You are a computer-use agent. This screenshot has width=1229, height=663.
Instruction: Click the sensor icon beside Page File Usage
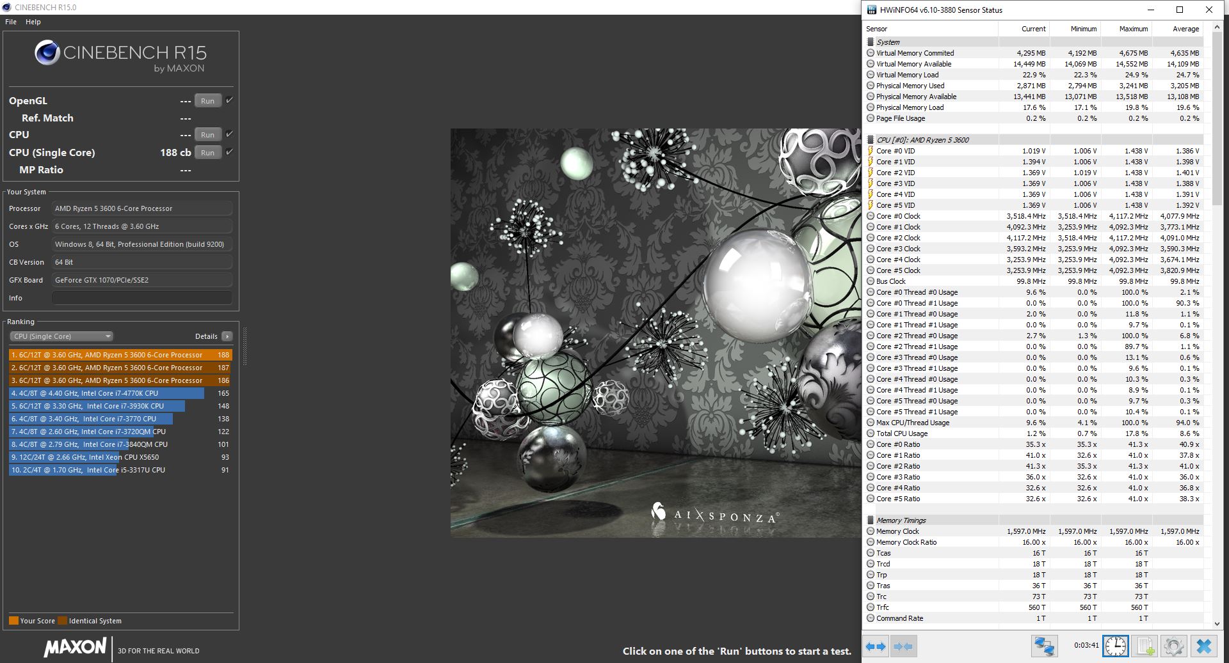pyautogui.click(x=871, y=118)
